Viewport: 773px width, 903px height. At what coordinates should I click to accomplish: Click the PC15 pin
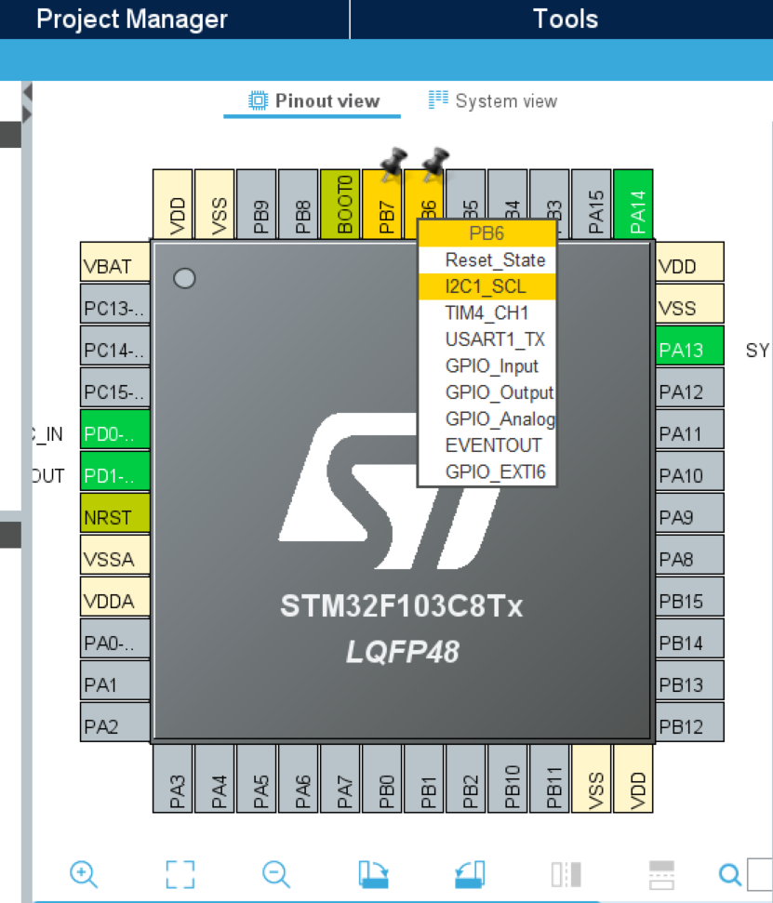click(x=115, y=387)
